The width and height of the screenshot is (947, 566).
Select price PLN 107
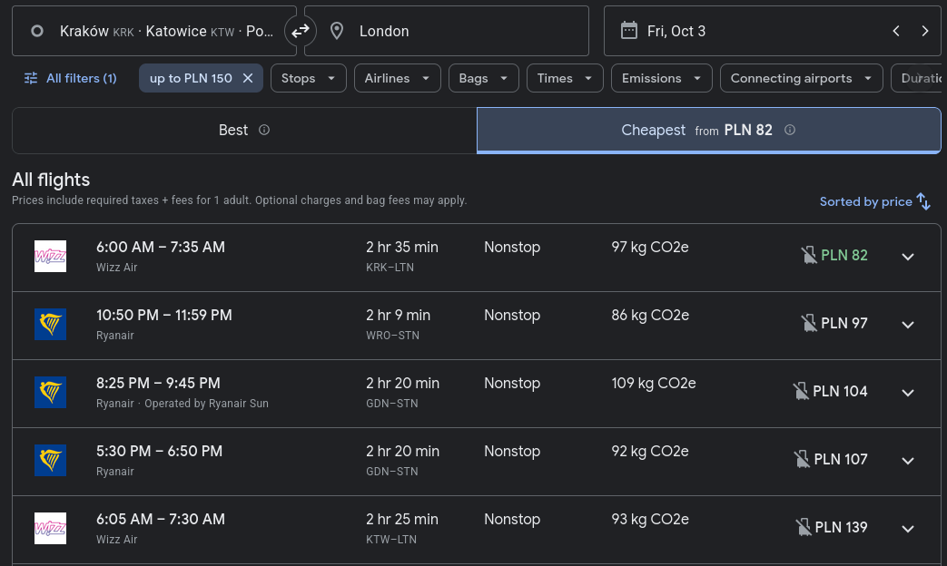(841, 459)
